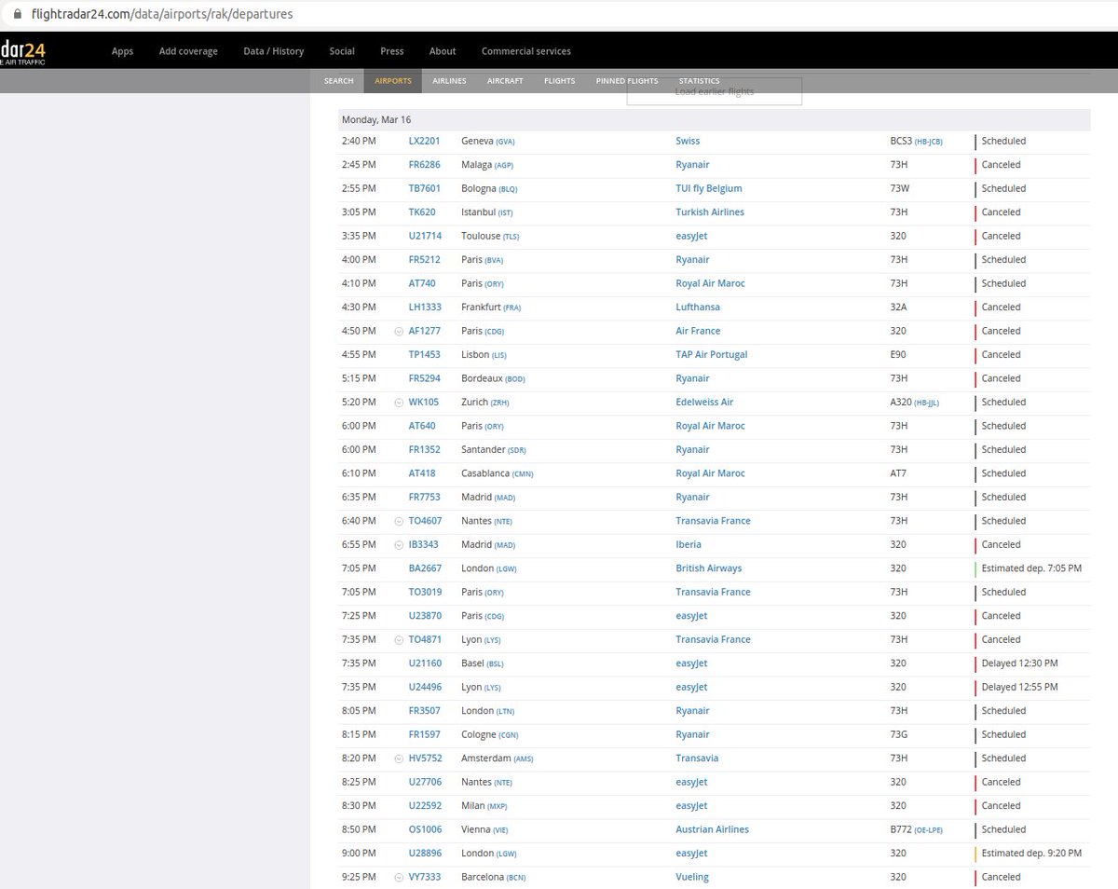Image resolution: width=1118 pixels, height=889 pixels.
Task: Open aircraft registration HB-JCB link
Action: click(929, 143)
